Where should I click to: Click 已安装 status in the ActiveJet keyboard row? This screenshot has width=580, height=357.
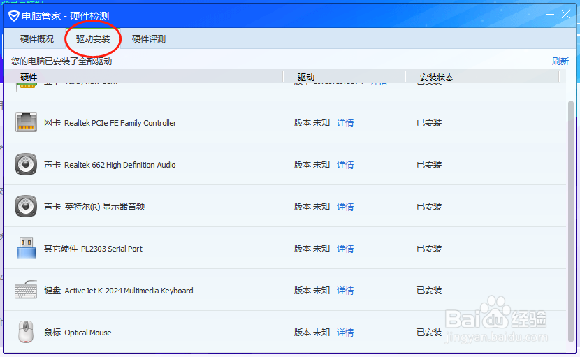pos(429,291)
